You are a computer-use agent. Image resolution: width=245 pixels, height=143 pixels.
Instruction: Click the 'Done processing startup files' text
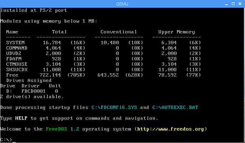coord(44,108)
